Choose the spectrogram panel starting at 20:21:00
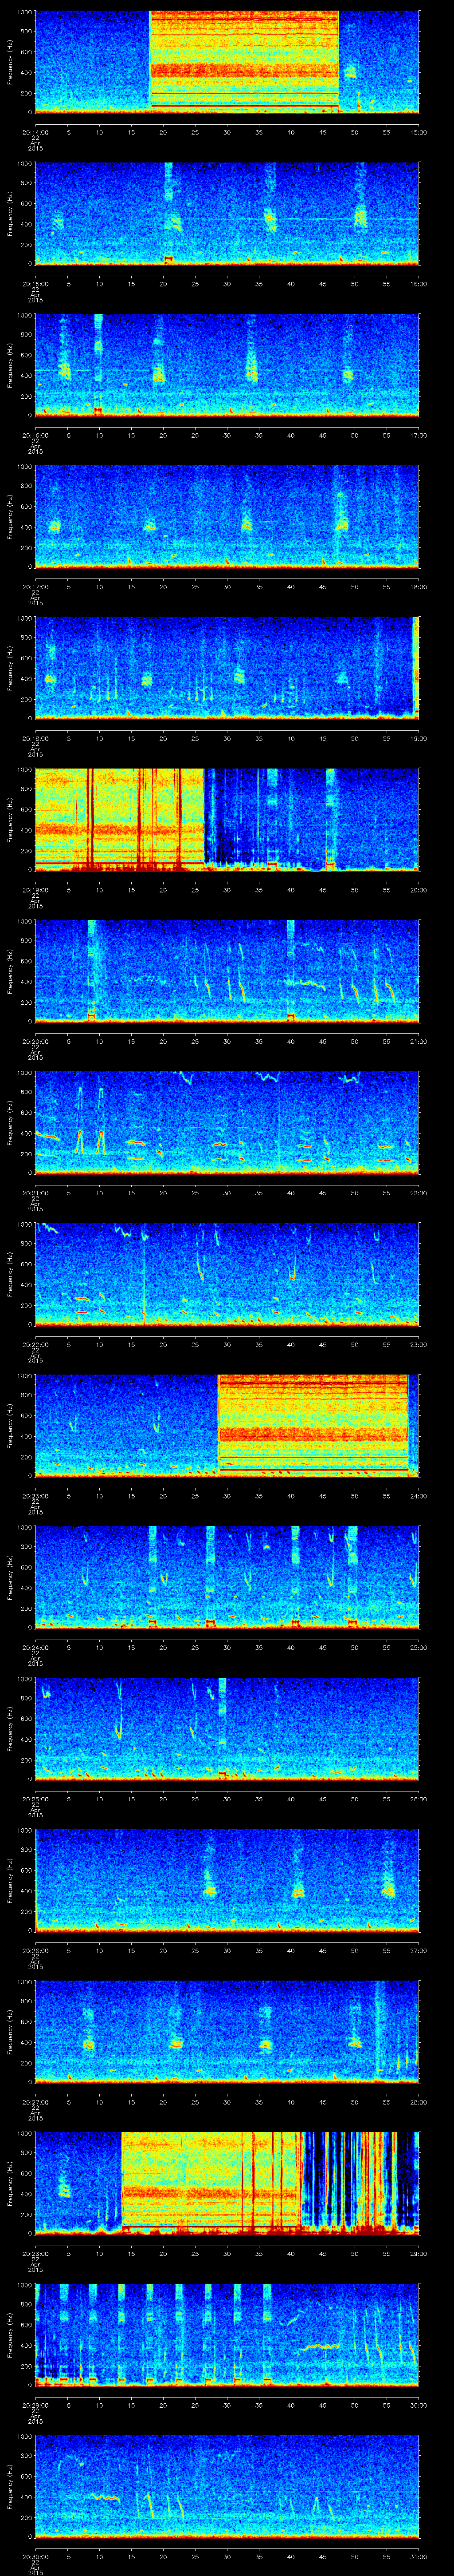The height and width of the screenshot is (2576, 454). tap(227, 1123)
